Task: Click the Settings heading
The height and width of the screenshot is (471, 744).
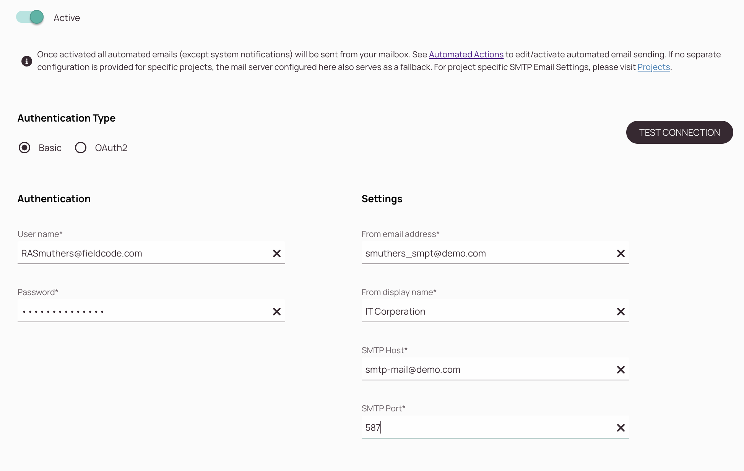Action: coord(382,199)
